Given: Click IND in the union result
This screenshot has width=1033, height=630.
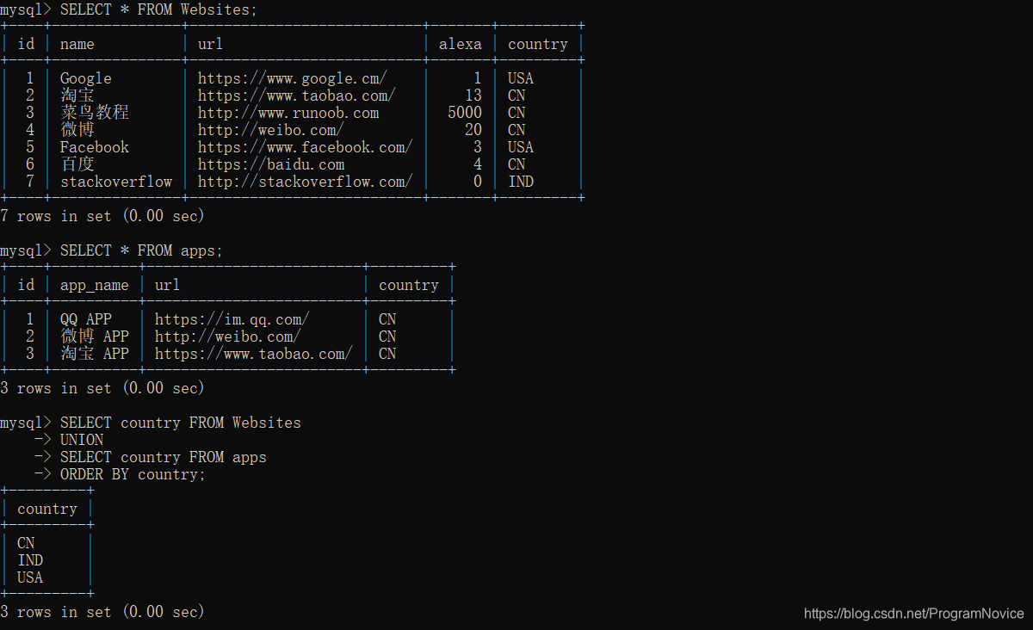Looking at the screenshot, I should pos(30,560).
